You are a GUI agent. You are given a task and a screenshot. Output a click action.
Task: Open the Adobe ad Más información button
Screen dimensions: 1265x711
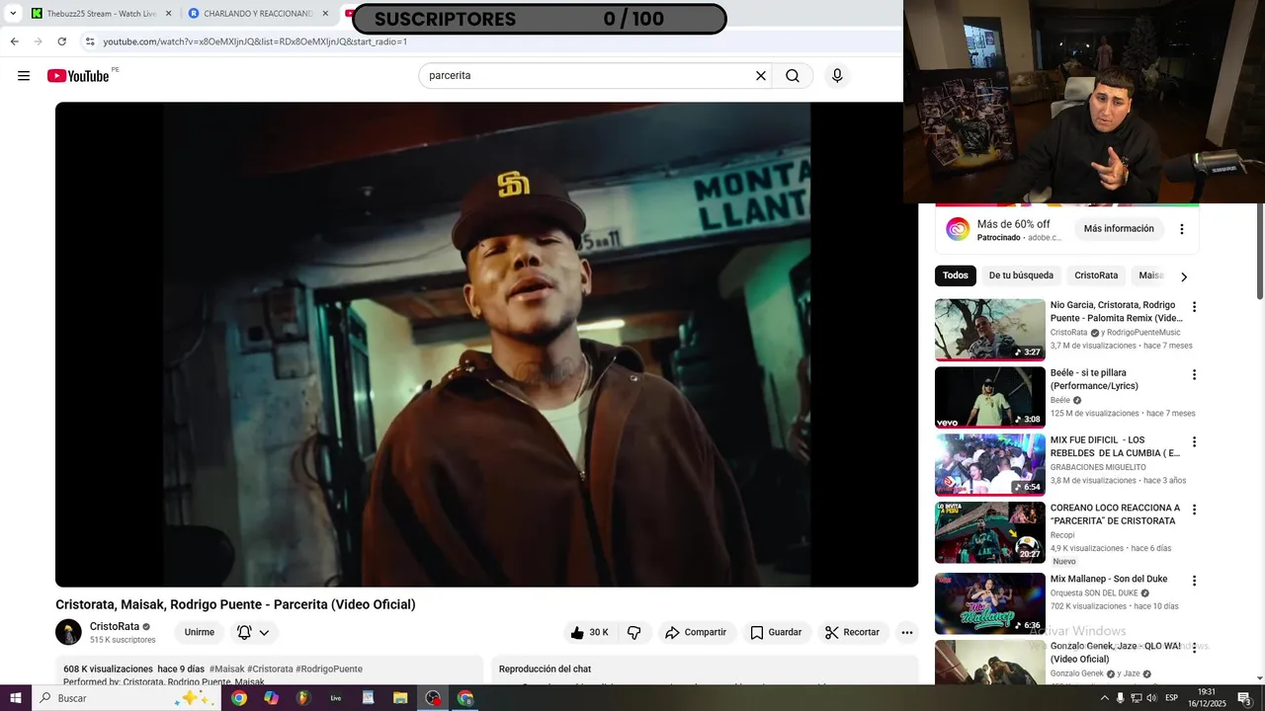pyautogui.click(x=1119, y=228)
